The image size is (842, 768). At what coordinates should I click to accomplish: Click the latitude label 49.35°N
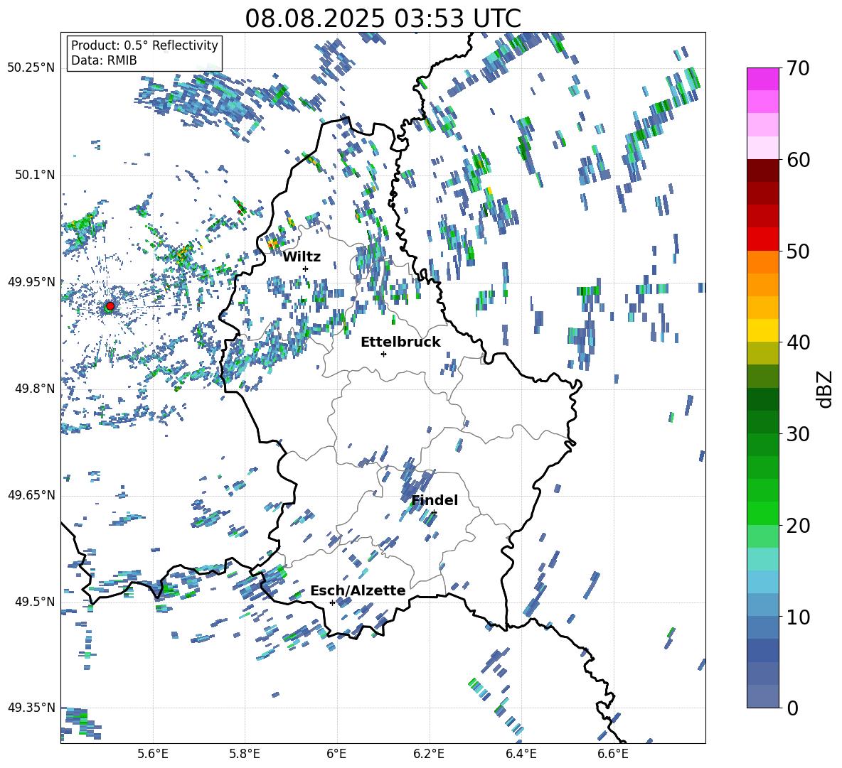pos(31,708)
